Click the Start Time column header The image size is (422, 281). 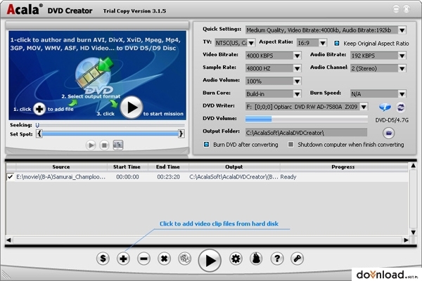coord(127,167)
